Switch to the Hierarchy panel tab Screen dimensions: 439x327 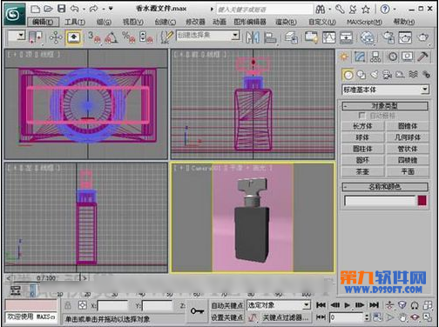pyautogui.click(x=375, y=57)
